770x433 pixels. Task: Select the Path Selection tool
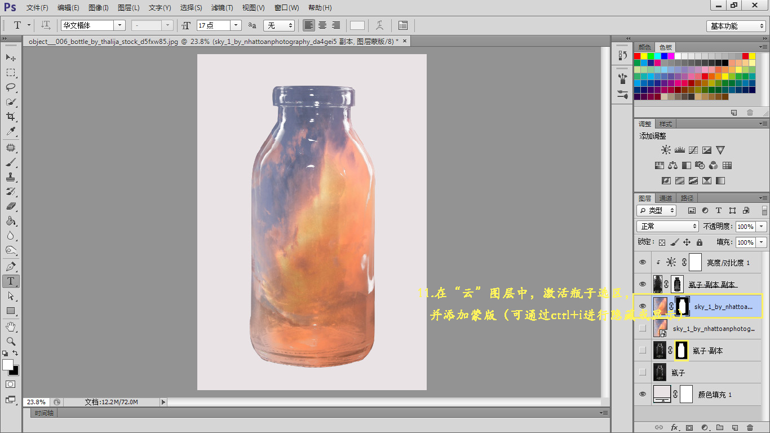(x=11, y=296)
